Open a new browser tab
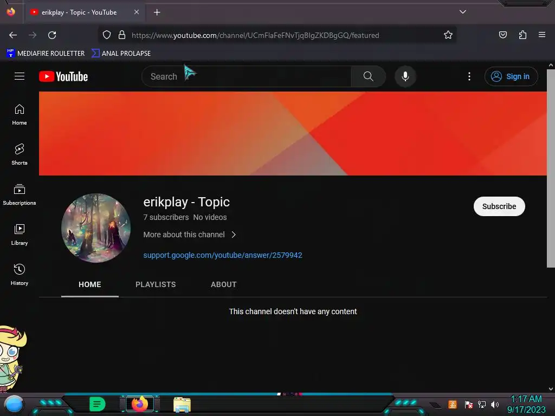555x416 pixels. [x=157, y=12]
